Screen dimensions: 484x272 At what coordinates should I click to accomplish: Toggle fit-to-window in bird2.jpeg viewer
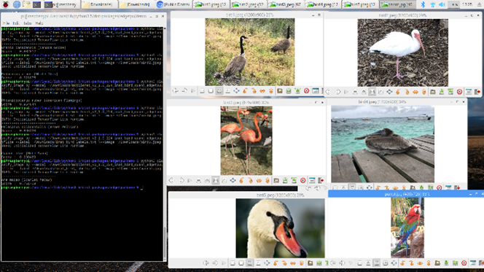pyautogui.click(x=372, y=92)
